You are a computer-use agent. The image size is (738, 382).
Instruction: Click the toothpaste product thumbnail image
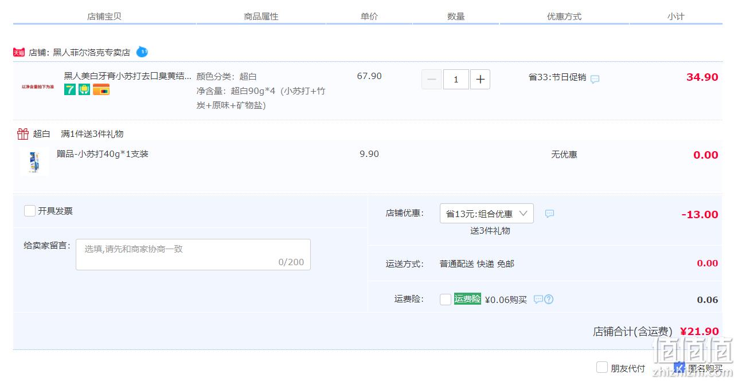[x=38, y=86]
